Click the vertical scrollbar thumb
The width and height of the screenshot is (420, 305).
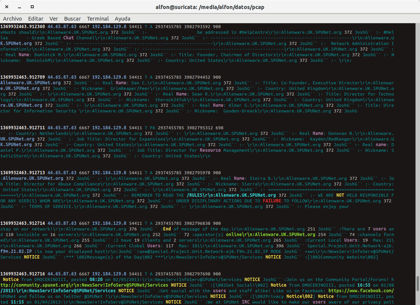[x=418, y=284]
